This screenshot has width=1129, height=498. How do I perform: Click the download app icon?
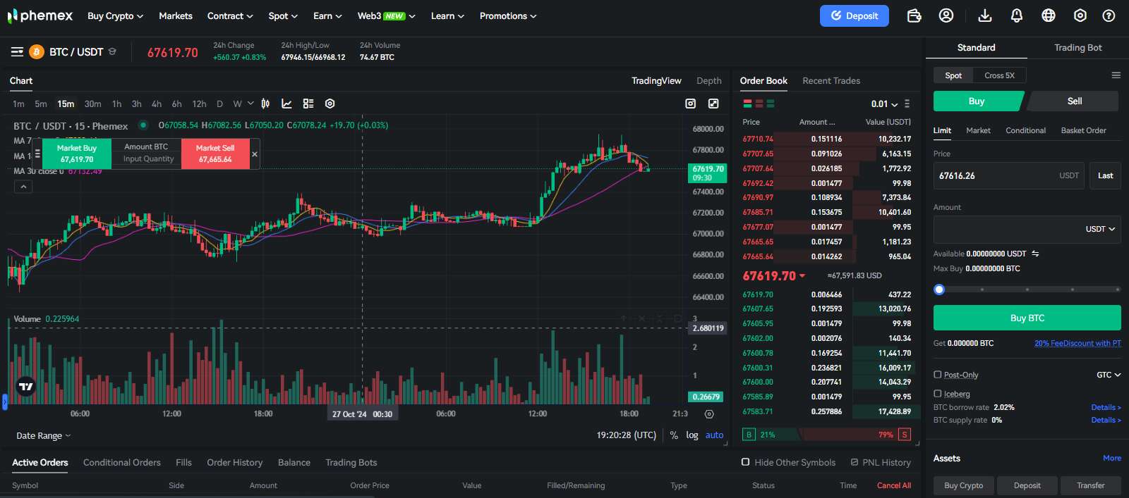[x=985, y=15]
